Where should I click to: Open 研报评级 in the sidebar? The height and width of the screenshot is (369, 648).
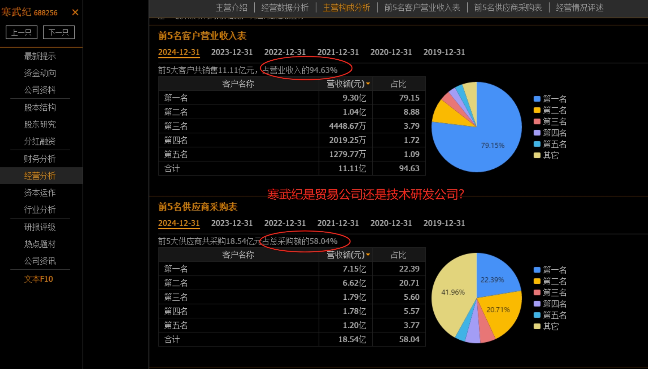(40, 227)
